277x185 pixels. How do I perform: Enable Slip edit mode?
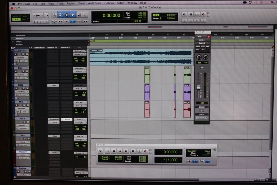click(17, 19)
